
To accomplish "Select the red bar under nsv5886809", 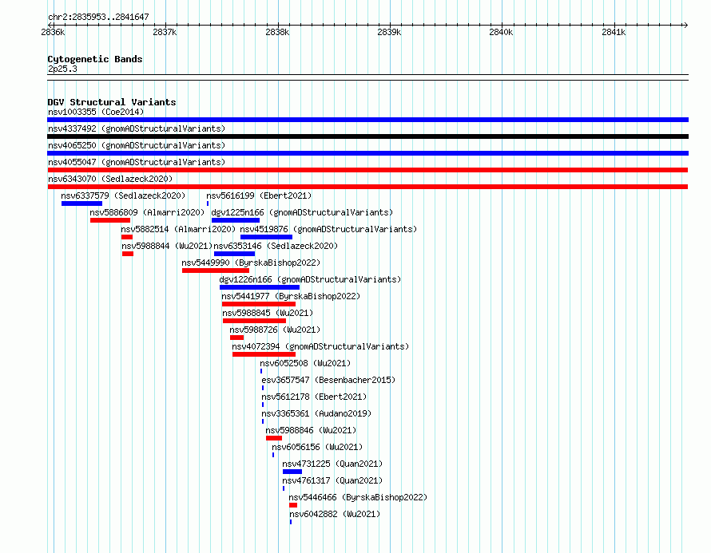I will point(110,220).
